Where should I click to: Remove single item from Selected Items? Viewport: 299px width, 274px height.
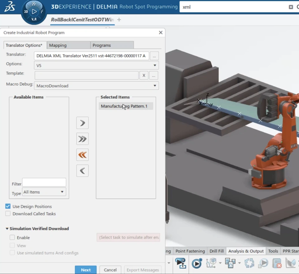click(82, 171)
